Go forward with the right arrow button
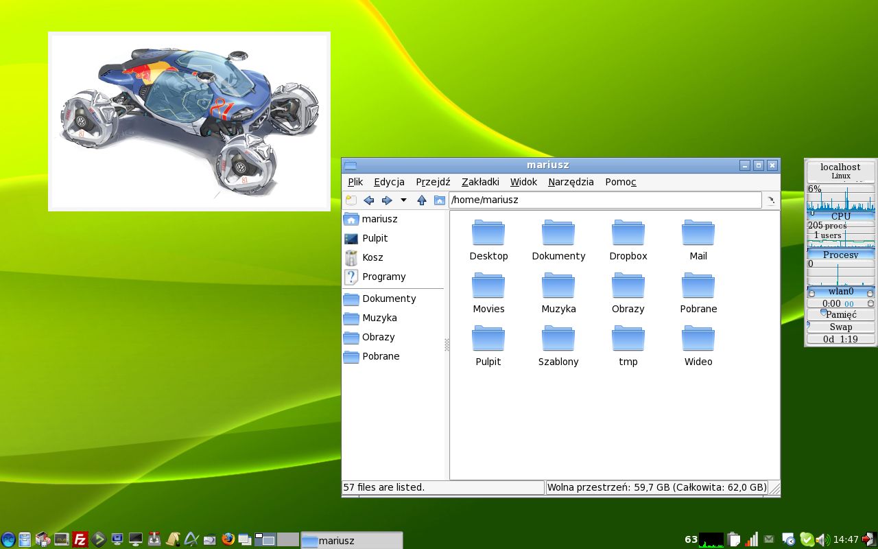The height and width of the screenshot is (549, 878). 386,200
